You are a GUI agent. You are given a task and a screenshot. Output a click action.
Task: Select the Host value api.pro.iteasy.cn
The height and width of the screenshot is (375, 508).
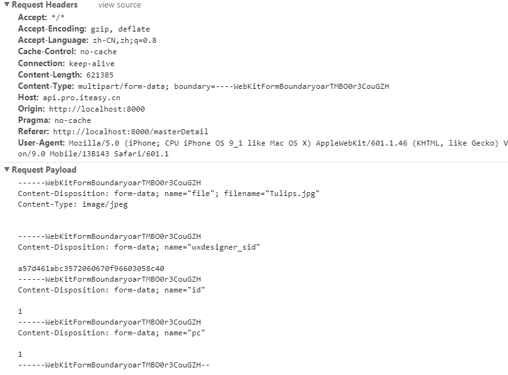82,98
